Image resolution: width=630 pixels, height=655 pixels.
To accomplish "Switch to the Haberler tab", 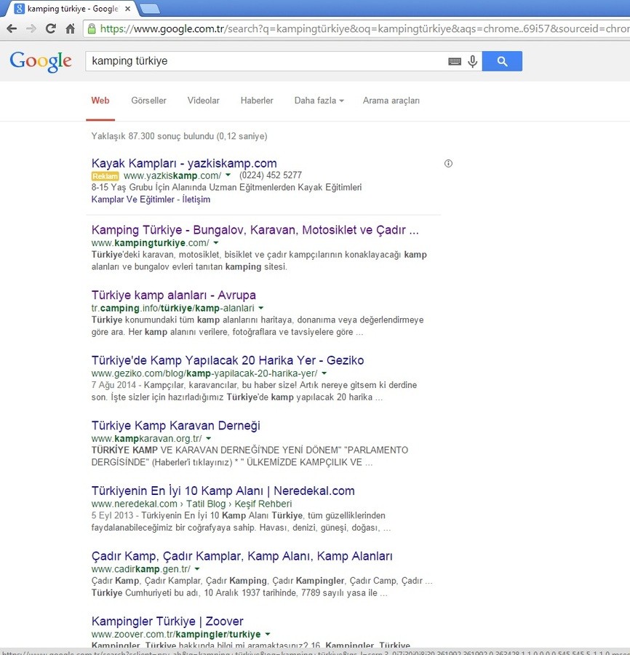I will [x=257, y=100].
